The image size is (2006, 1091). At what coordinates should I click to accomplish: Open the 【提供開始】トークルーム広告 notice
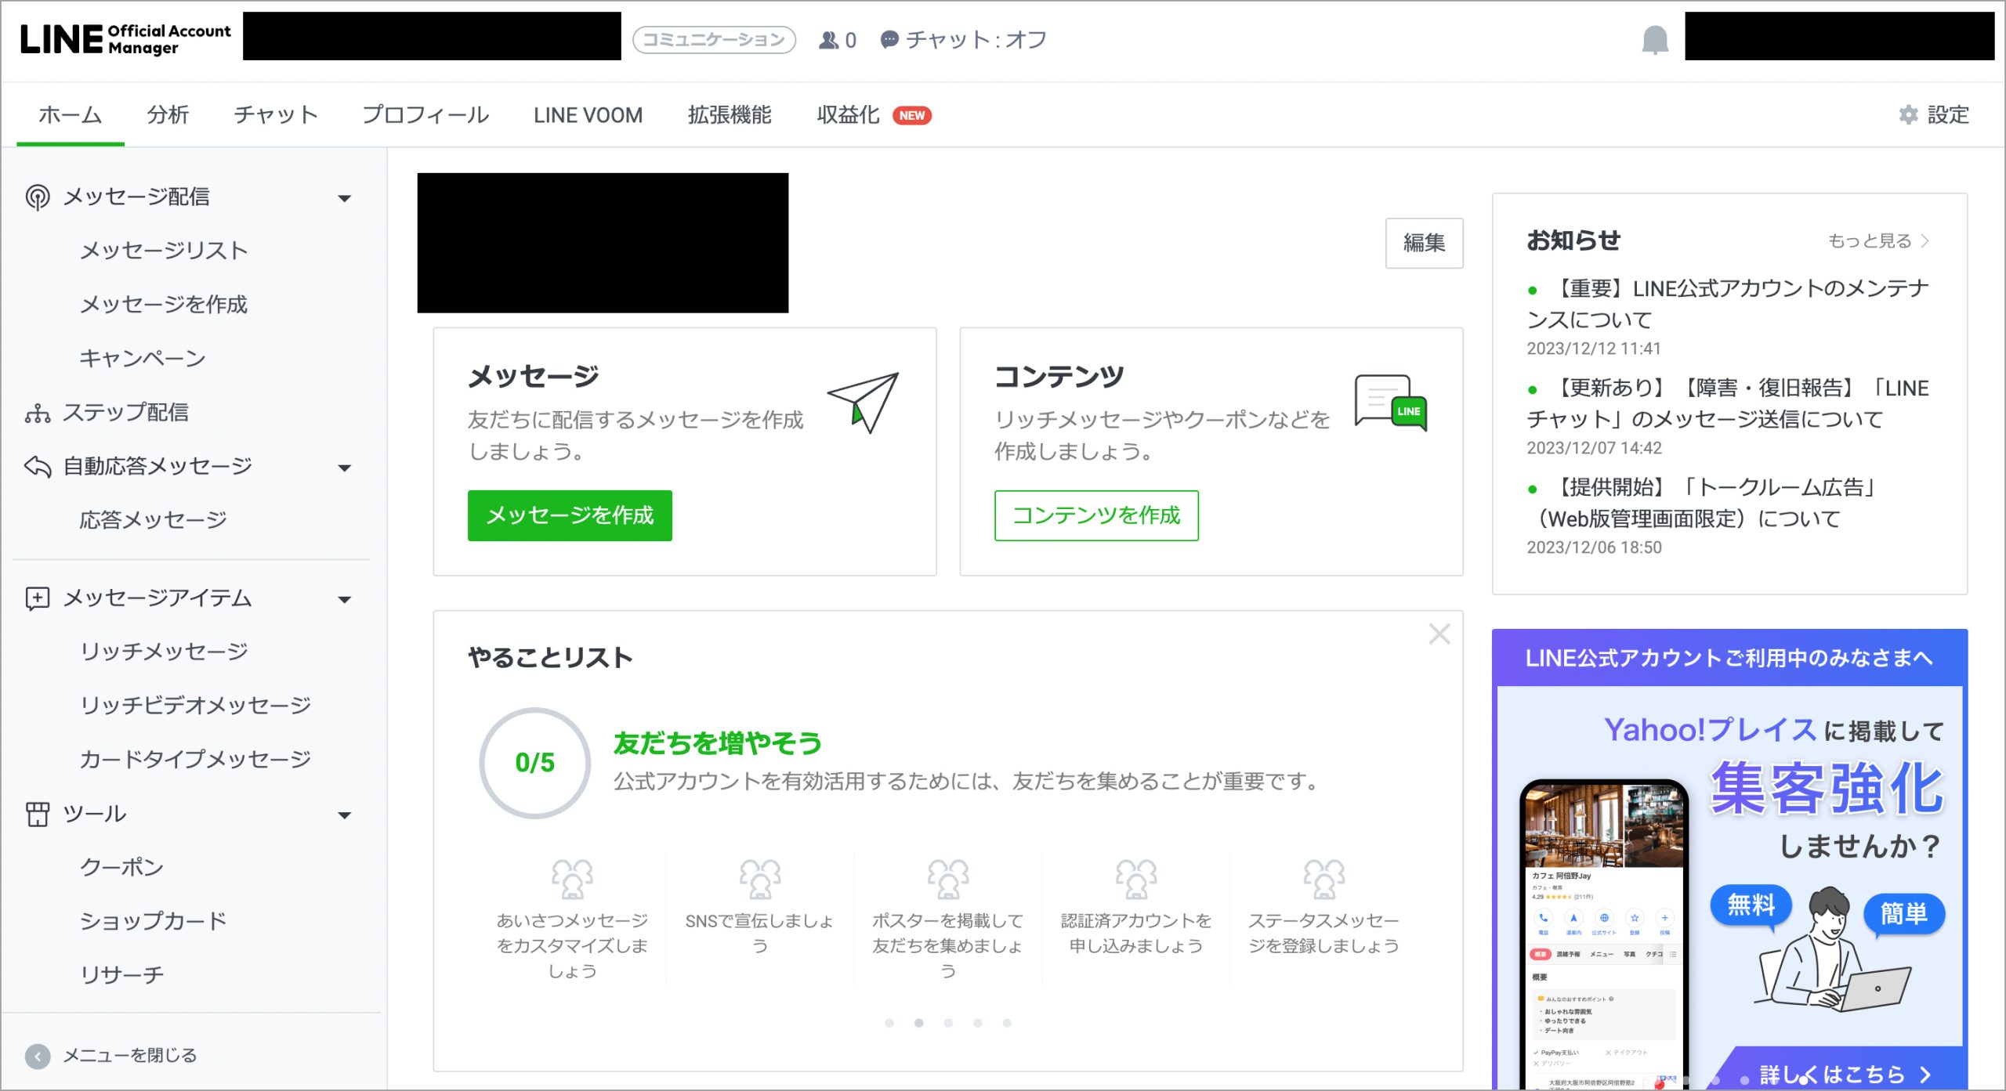click(x=1704, y=503)
